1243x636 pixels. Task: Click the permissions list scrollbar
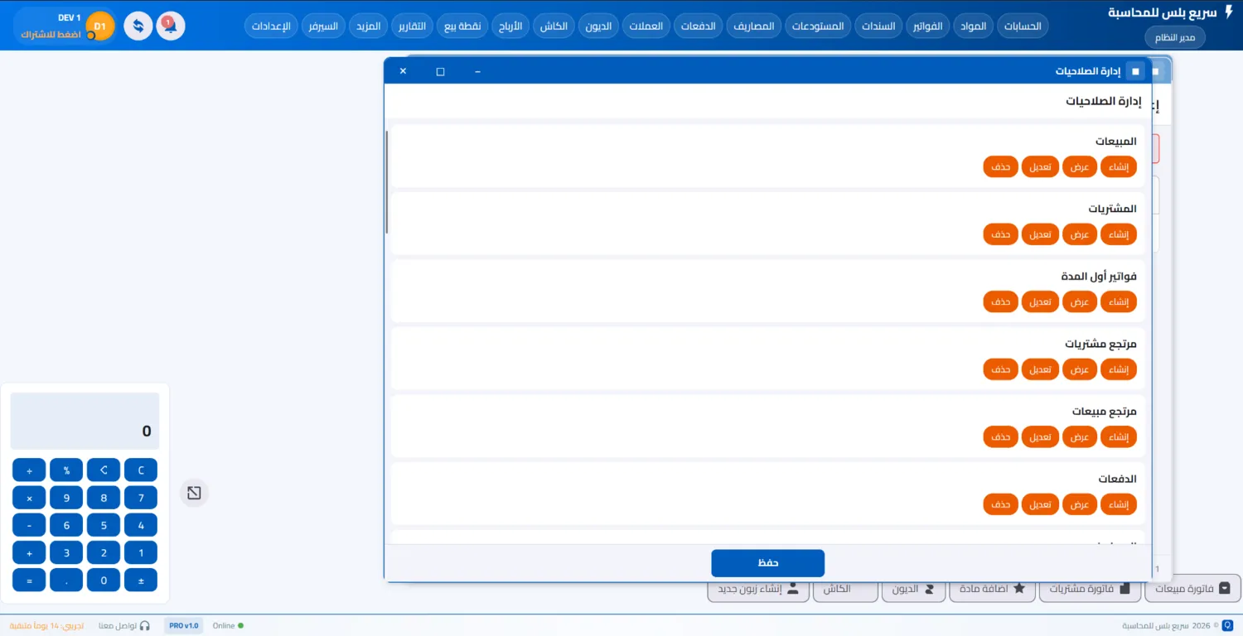tap(387, 182)
